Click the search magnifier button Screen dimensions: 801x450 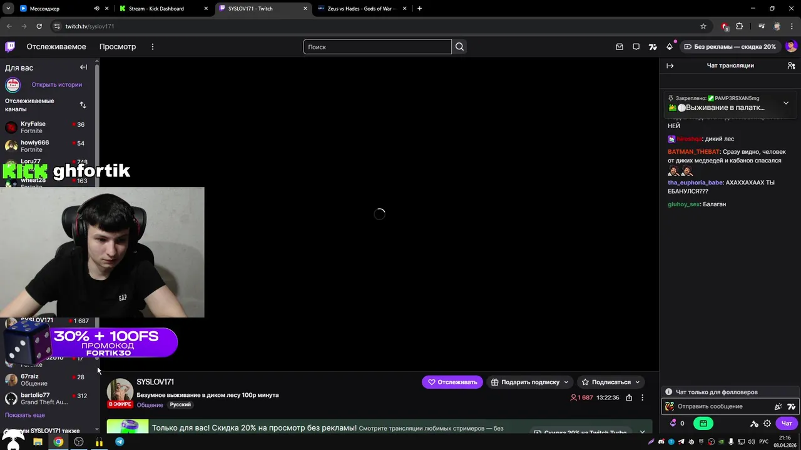pos(460,47)
